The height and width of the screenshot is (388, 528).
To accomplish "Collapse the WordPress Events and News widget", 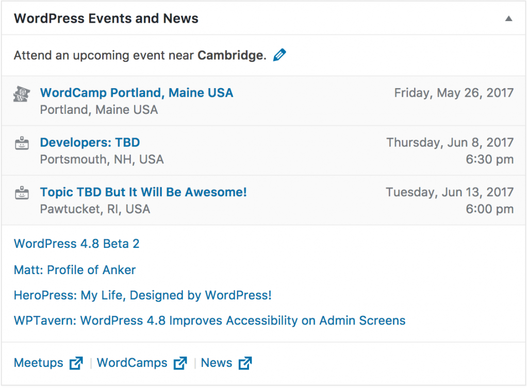I will (508, 19).
